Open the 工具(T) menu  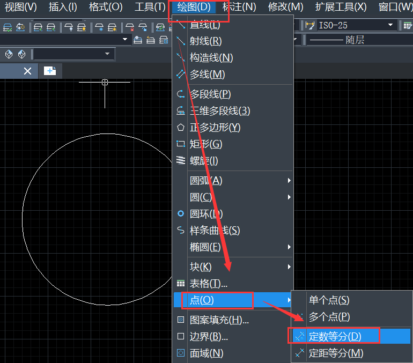point(150,7)
